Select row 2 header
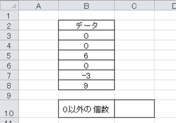The height and width of the screenshot is (123, 176). click(x=9, y=25)
